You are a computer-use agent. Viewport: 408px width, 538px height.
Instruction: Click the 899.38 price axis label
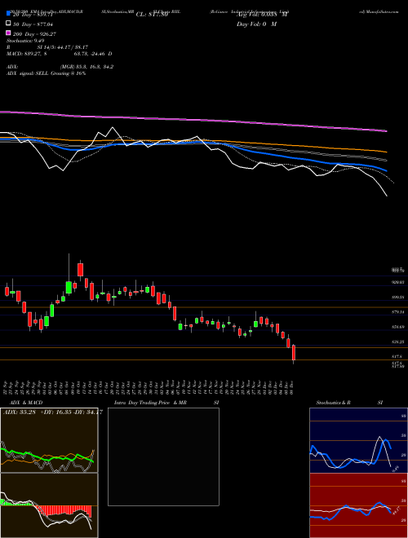[397, 298]
